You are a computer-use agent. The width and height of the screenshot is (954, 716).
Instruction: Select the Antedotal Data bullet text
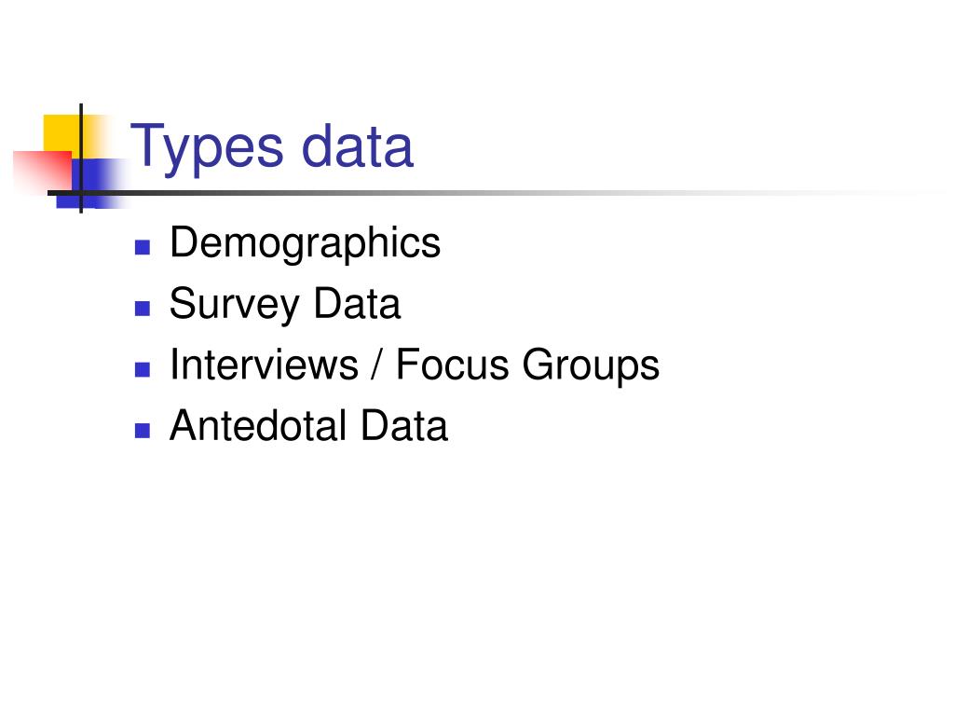pyautogui.click(x=308, y=425)
